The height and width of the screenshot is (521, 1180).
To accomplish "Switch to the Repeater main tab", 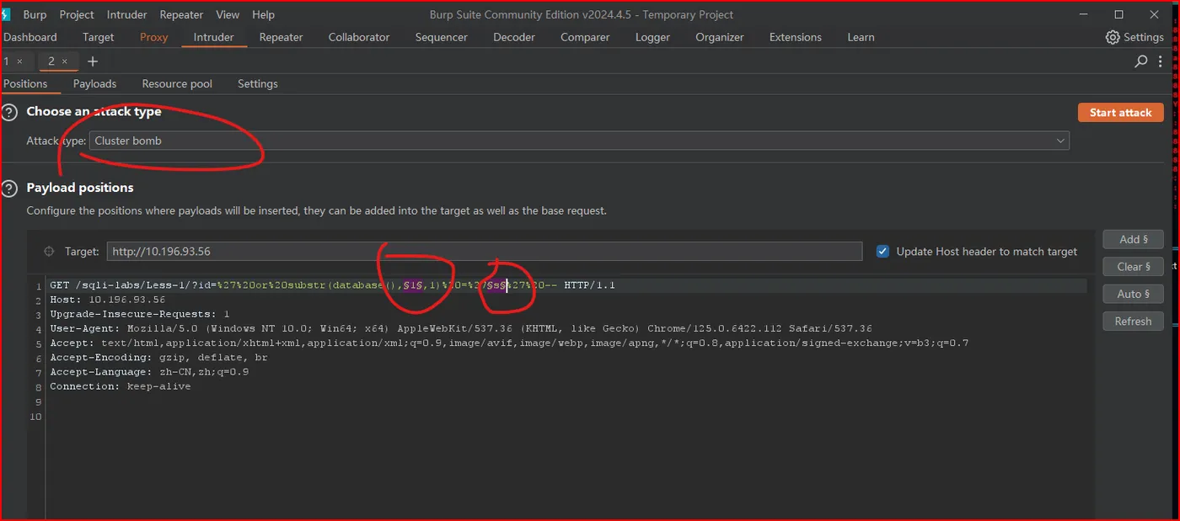I will [282, 37].
